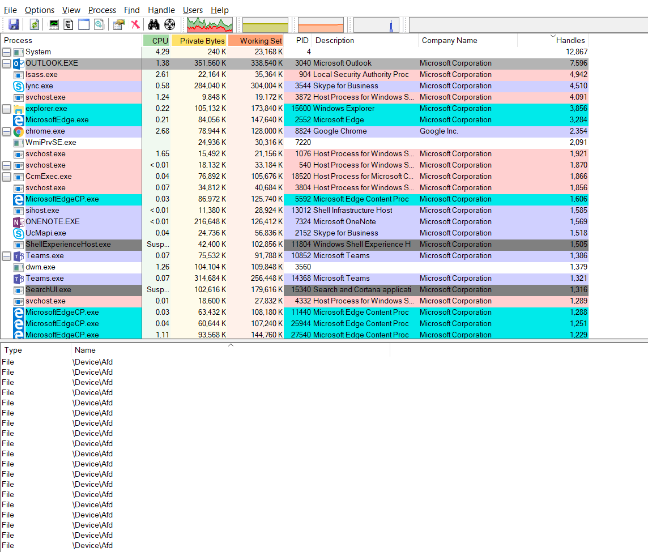Sort processes by the CPU column
Image resolution: width=648 pixels, height=552 pixels.
pos(157,40)
